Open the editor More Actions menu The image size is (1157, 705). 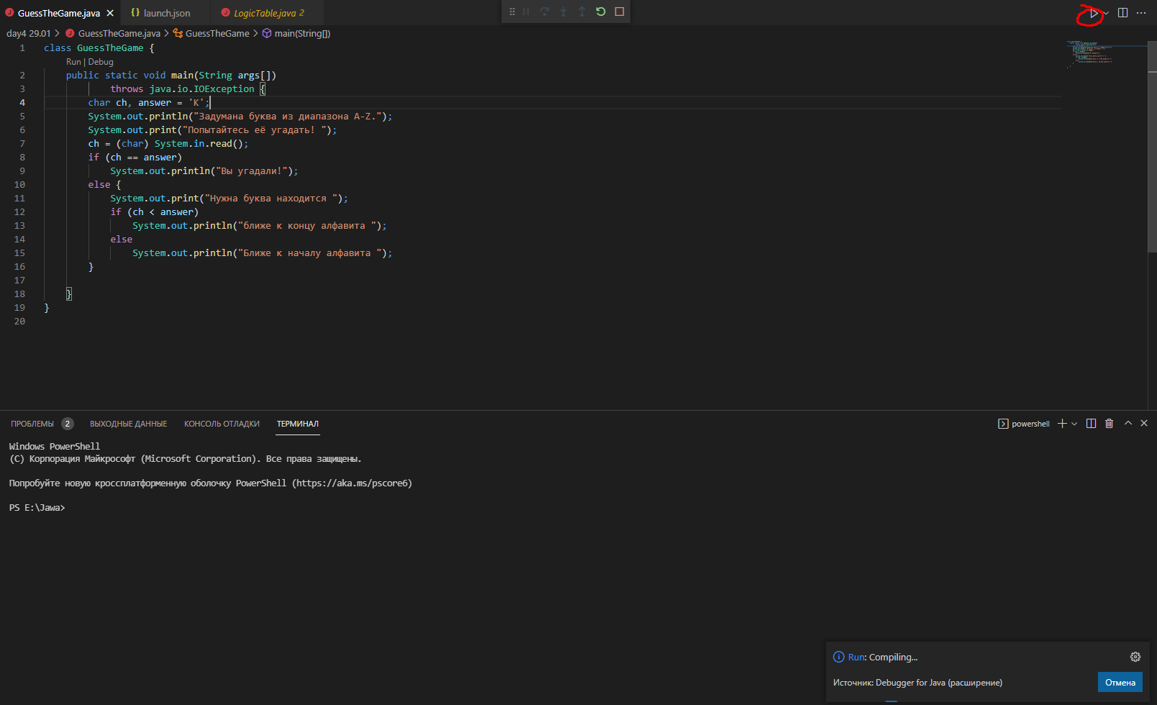tap(1141, 13)
